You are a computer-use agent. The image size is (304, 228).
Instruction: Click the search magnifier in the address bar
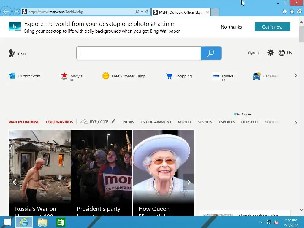[137, 12]
